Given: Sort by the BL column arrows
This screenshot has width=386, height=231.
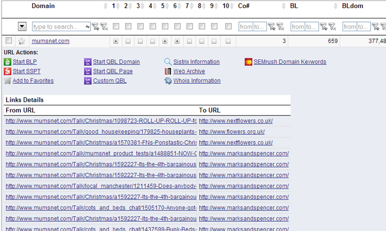Looking at the screenshot, I should click(336, 6).
